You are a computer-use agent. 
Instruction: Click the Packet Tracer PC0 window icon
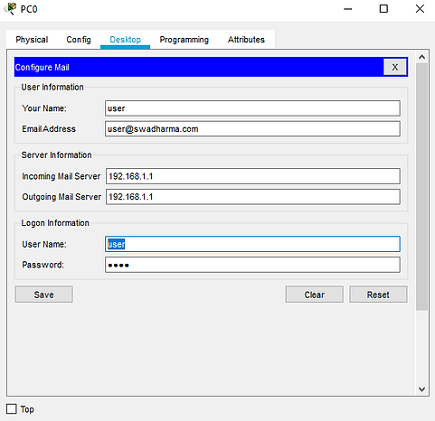(11, 9)
